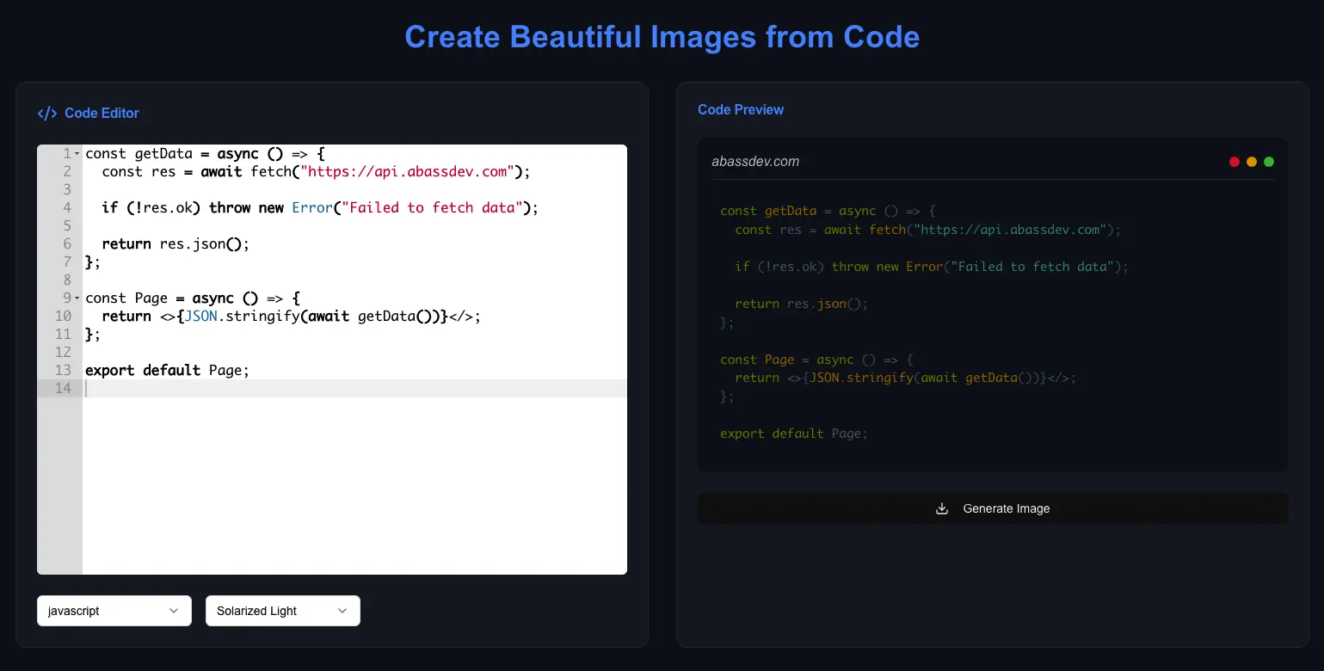Click the Generate Image button
The width and height of the screenshot is (1324, 671).
(993, 508)
